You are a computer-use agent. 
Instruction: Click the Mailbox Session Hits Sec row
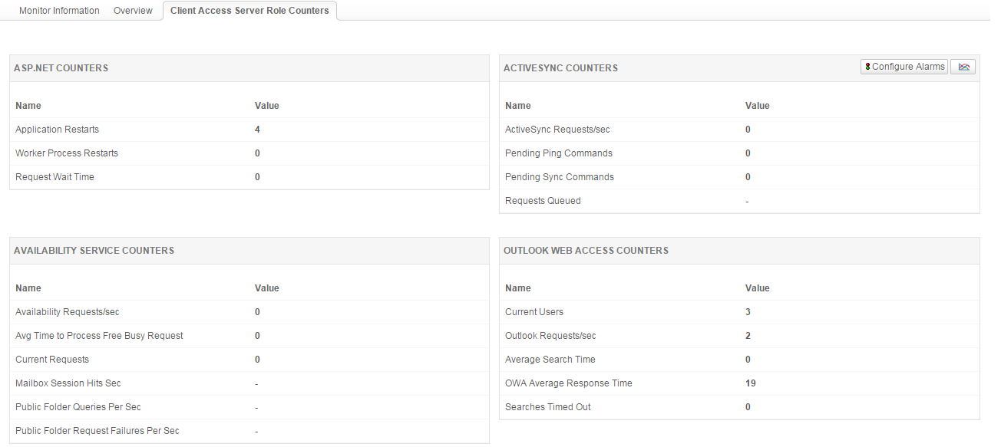click(68, 383)
